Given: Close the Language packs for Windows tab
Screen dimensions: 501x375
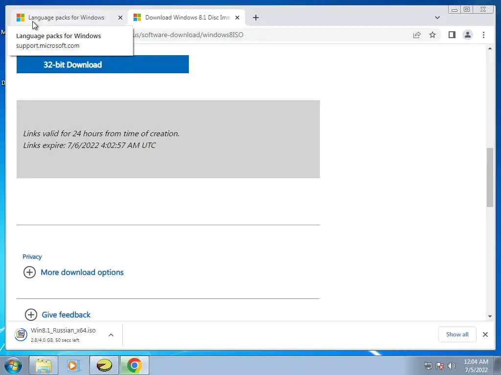Looking at the screenshot, I should (x=120, y=18).
